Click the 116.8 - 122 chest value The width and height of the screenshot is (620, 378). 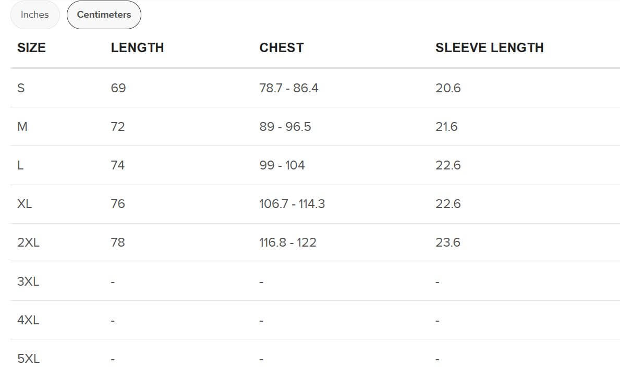point(287,242)
